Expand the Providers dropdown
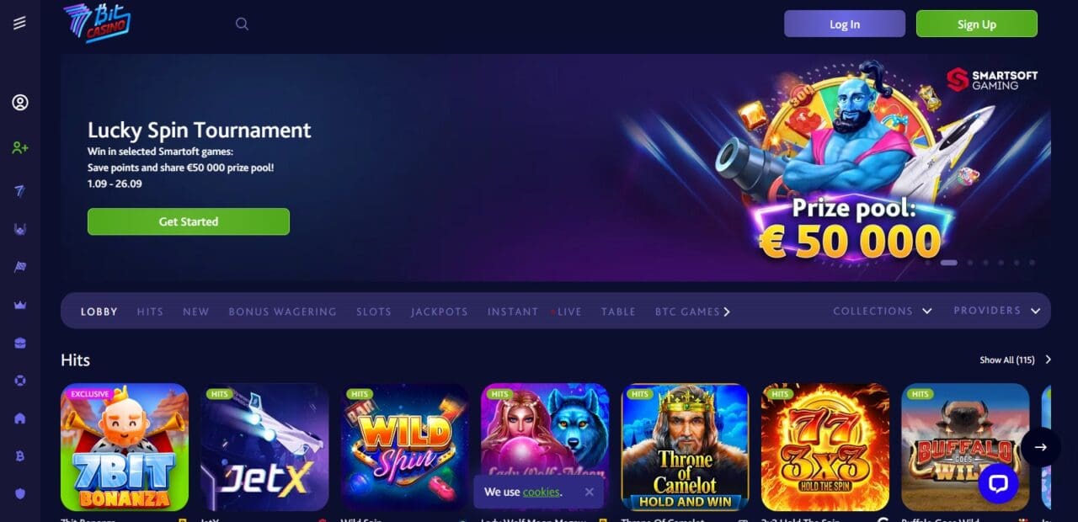 [997, 311]
